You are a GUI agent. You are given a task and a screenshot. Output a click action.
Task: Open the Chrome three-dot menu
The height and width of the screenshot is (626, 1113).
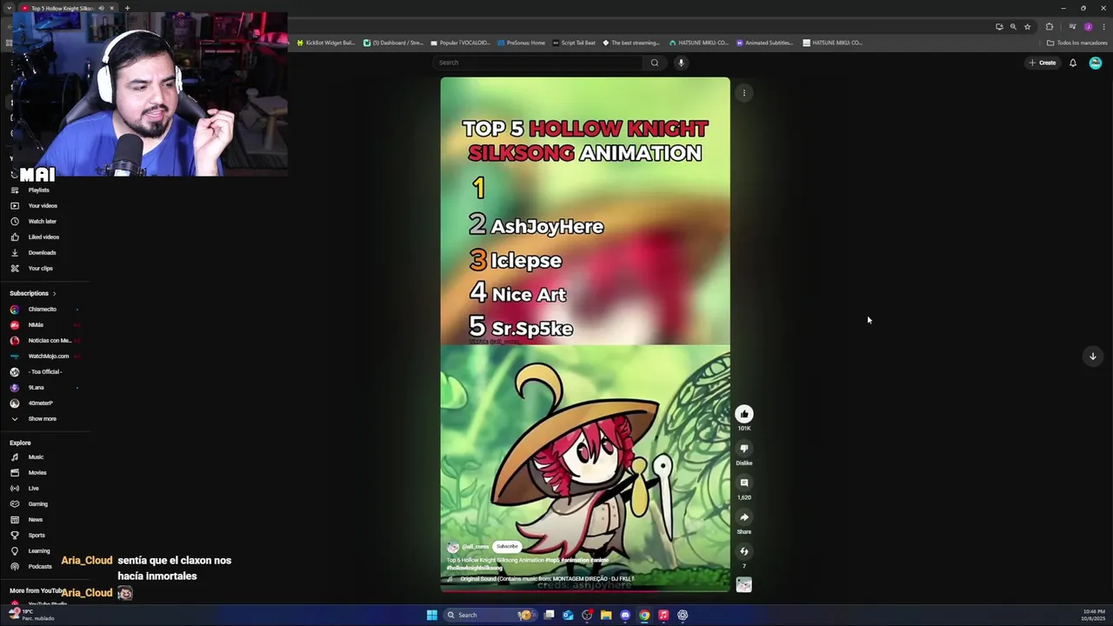[x=1103, y=27]
